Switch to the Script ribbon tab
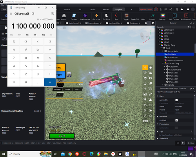196x157 pixels. [x=93, y=9]
